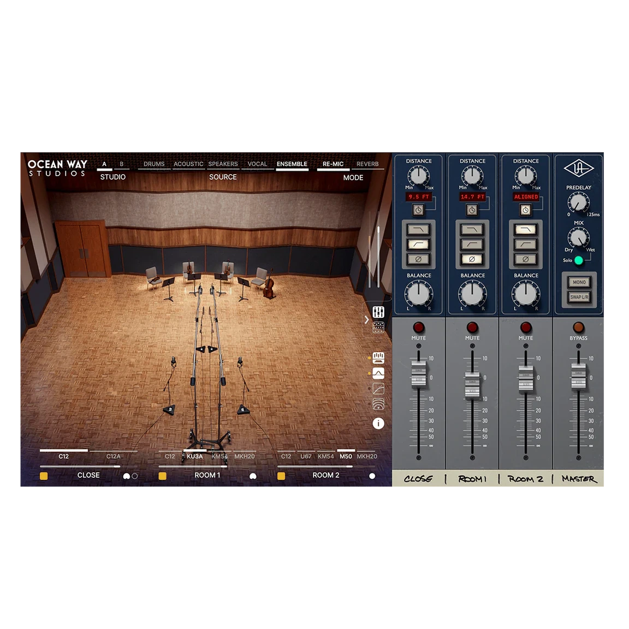Click the ROOM 2 omni pattern icon
Viewport: 629px width, 629px height.
tap(372, 476)
